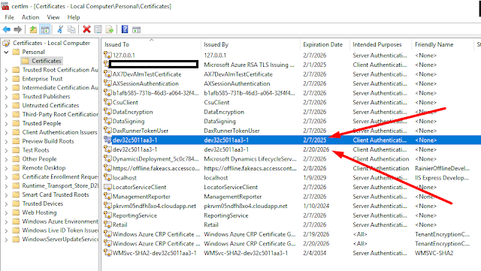Click the Copy toolbar icon

pyautogui.click(x=71, y=29)
